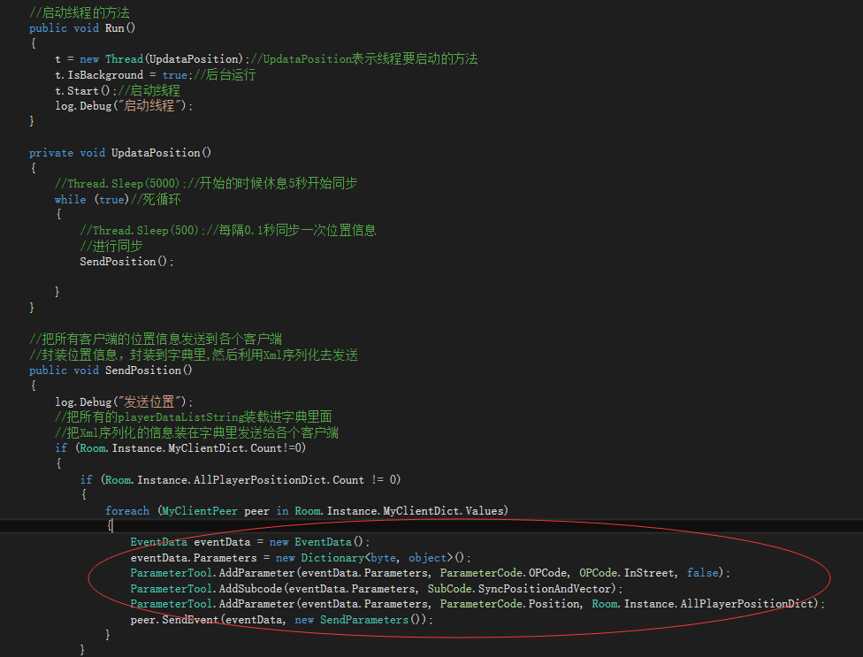This screenshot has width=863, height=657.
Task: Click "ParameterCode.OPCode" argument
Action: point(504,573)
